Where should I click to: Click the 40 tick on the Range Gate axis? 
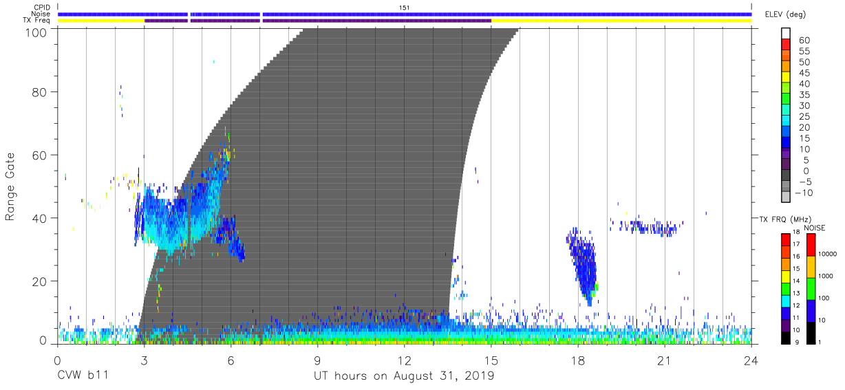point(41,218)
